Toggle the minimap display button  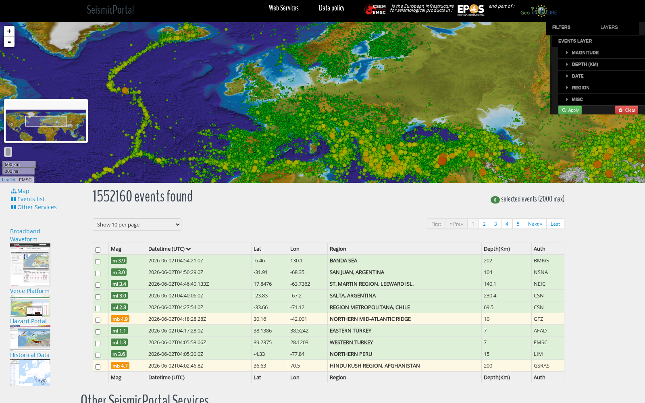pos(8,152)
